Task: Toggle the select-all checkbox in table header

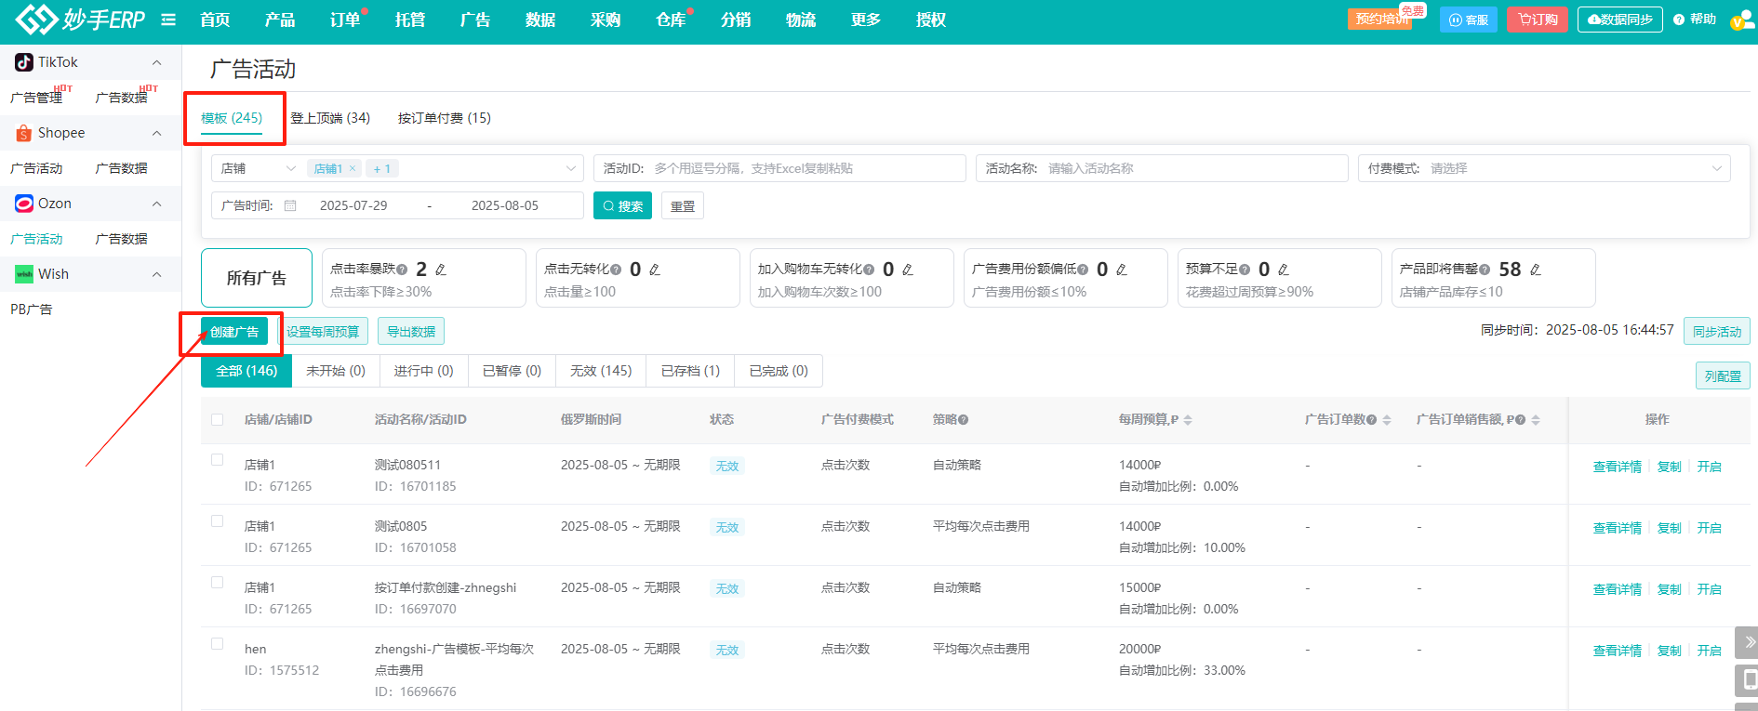Action: (218, 419)
